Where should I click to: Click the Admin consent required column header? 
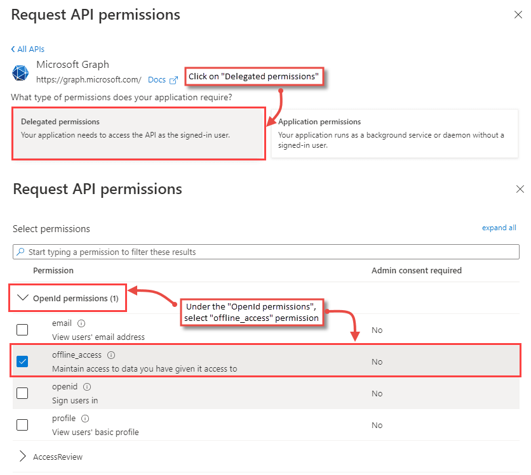(x=417, y=270)
